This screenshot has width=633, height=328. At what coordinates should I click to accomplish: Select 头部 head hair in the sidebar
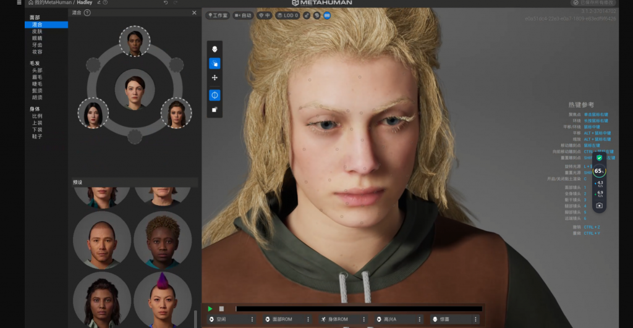pos(37,70)
